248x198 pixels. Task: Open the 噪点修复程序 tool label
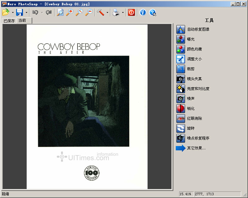click(x=198, y=138)
